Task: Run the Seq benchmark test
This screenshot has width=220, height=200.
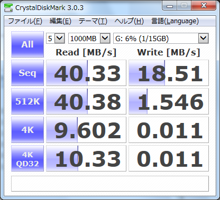Action: tap(27, 73)
